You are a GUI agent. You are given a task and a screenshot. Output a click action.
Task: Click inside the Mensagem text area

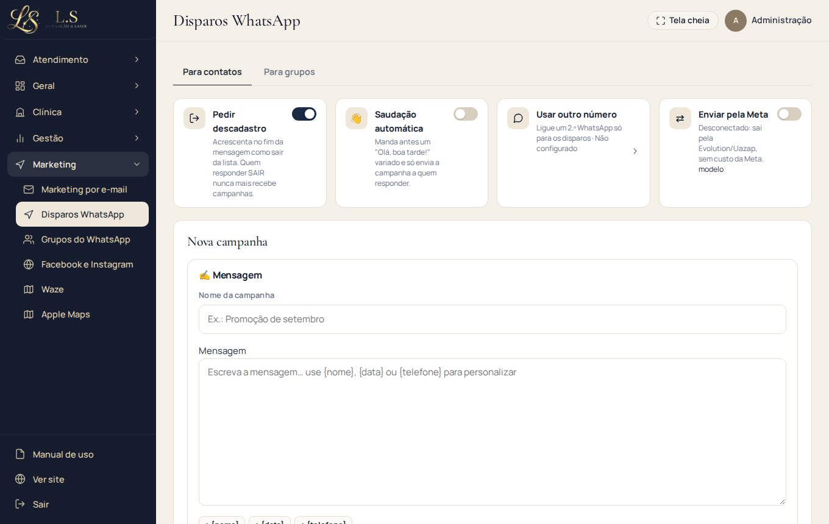click(x=493, y=432)
